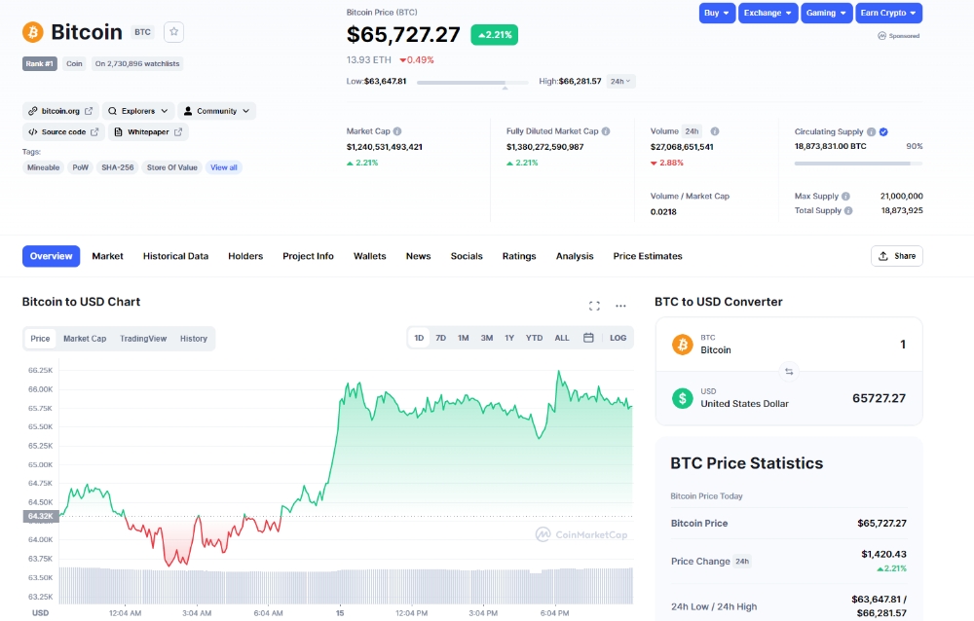
Task: Select the History chart view
Action: tap(194, 339)
